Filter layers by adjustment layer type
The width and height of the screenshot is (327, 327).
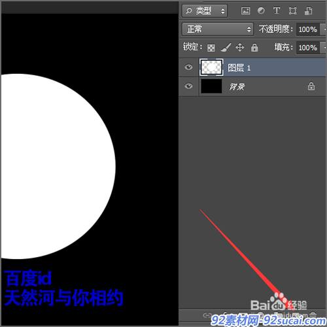(261, 10)
